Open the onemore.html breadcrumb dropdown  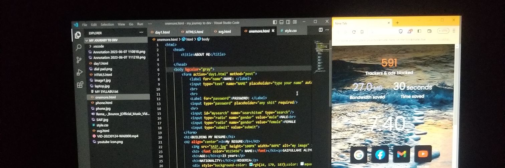tap(165, 39)
